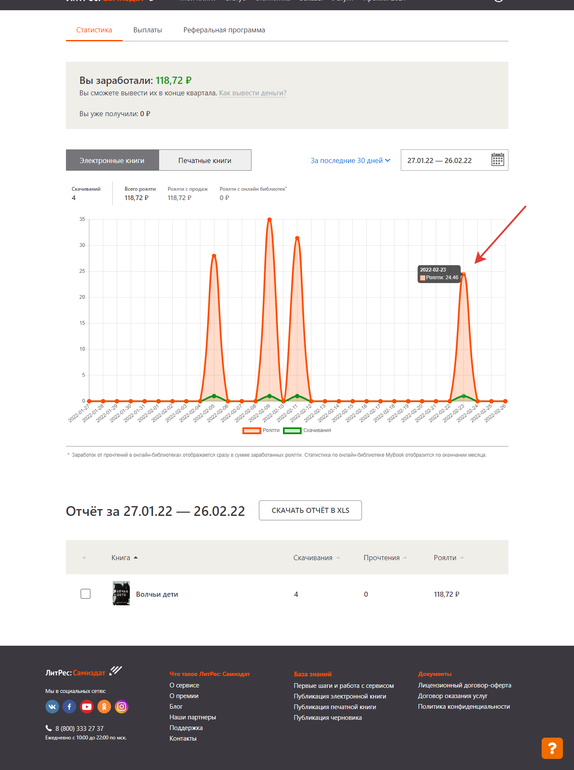Click the 27.01.22 — 26.02.22 date range field
Viewport: 574px width, 770px height.
coord(454,160)
